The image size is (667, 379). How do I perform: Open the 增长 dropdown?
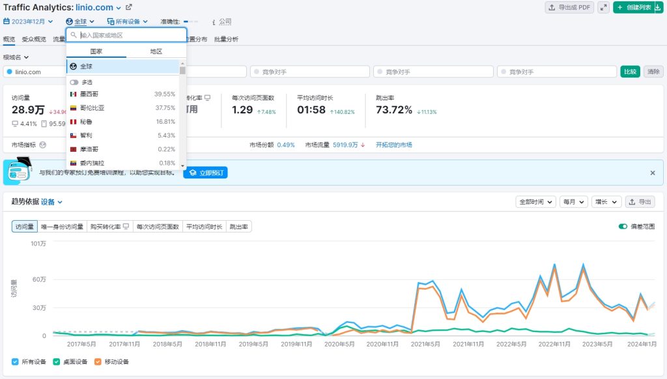[x=606, y=202]
